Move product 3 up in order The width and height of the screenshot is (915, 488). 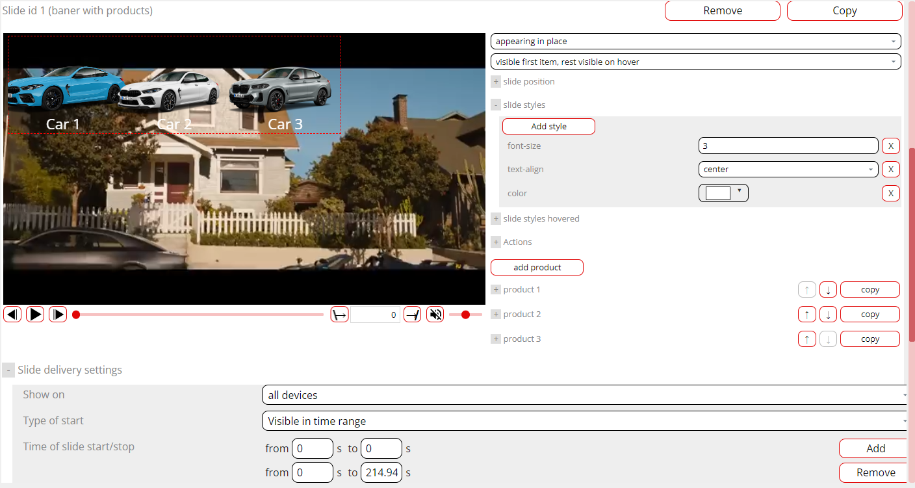pos(806,339)
